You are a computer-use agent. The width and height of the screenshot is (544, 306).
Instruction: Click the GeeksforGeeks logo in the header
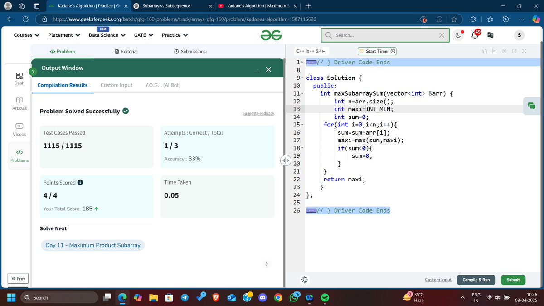click(x=271, y=35)
